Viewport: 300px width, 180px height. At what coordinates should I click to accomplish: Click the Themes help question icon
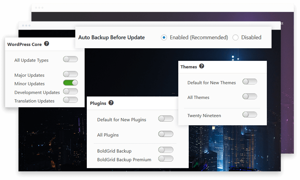[x=202, y=66]
